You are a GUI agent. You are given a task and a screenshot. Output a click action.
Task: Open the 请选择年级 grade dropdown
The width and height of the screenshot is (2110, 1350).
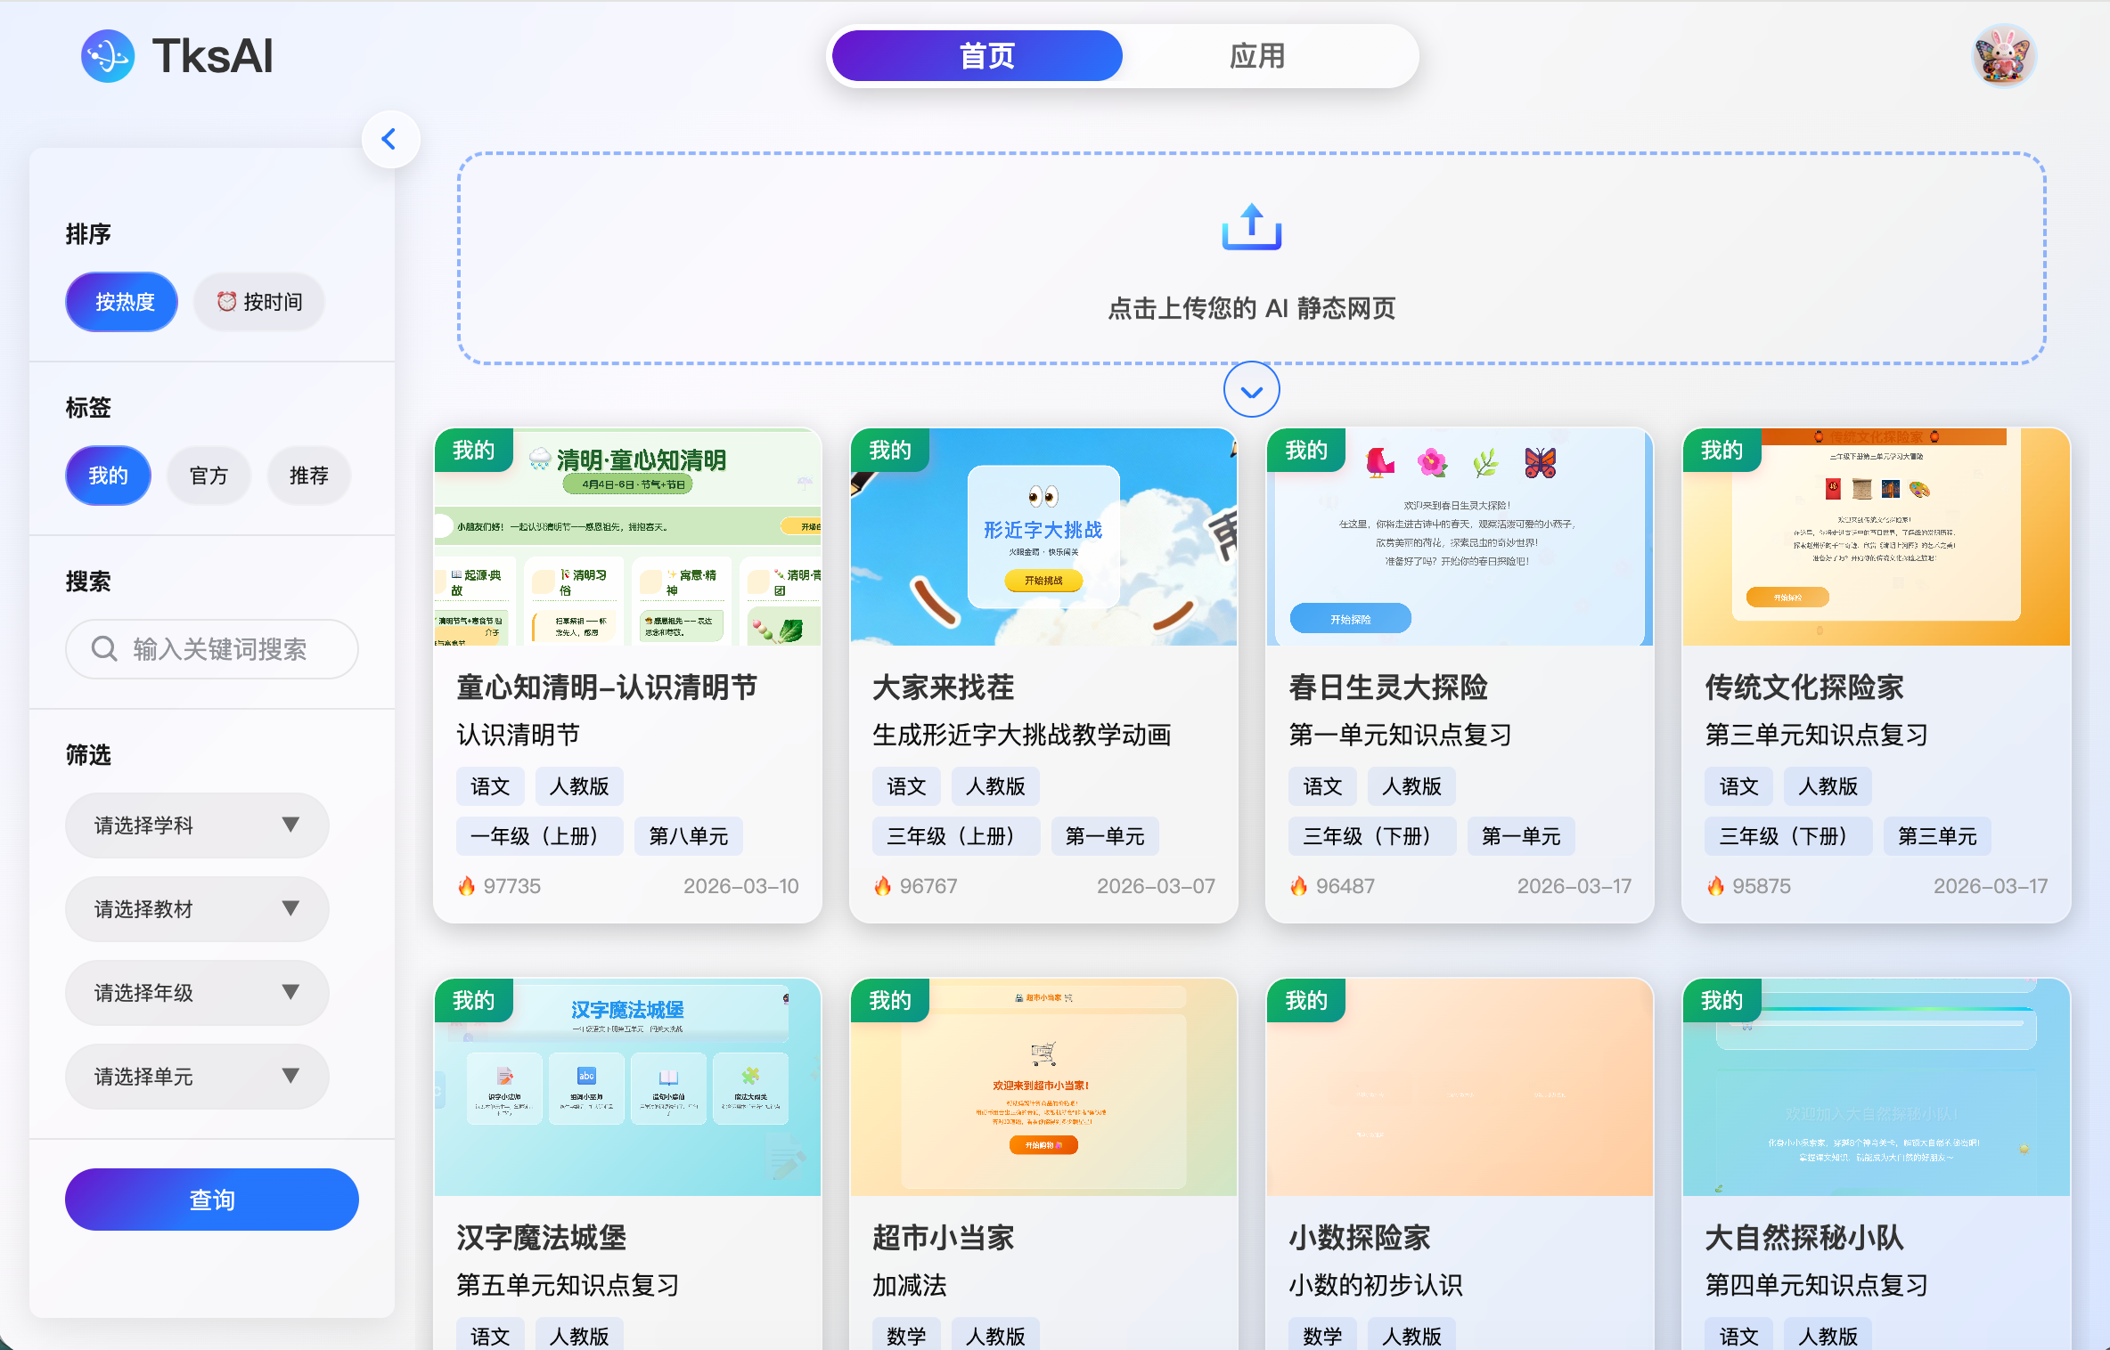coord(197,993)
